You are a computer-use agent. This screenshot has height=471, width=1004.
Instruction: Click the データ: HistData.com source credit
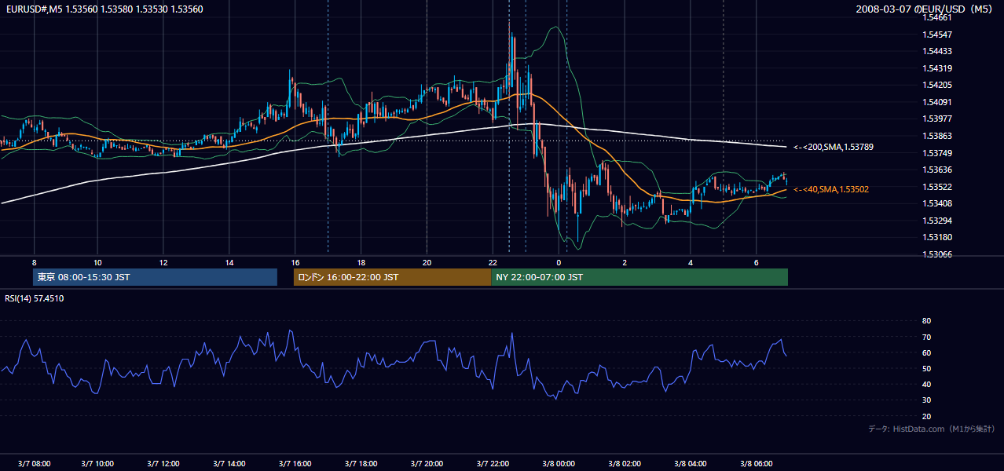(932, 429)
